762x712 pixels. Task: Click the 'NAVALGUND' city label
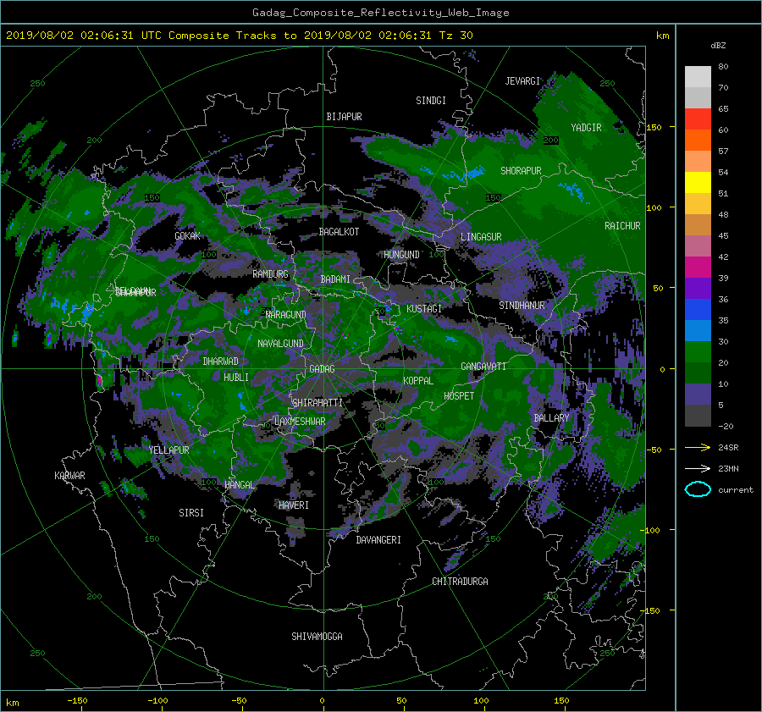(280, 344)
